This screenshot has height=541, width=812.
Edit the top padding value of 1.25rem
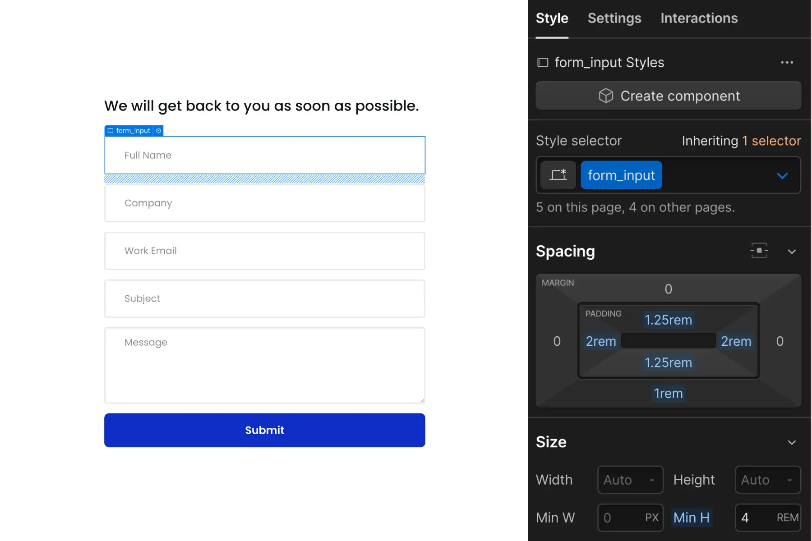click(x=668, y=320)
